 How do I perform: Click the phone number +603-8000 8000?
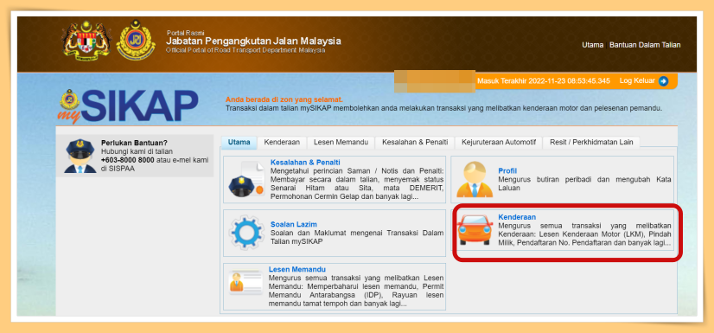point(127,160)
